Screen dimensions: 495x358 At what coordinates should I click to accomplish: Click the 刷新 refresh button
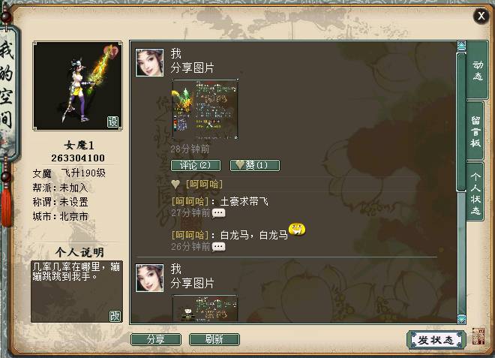(214, 339)
